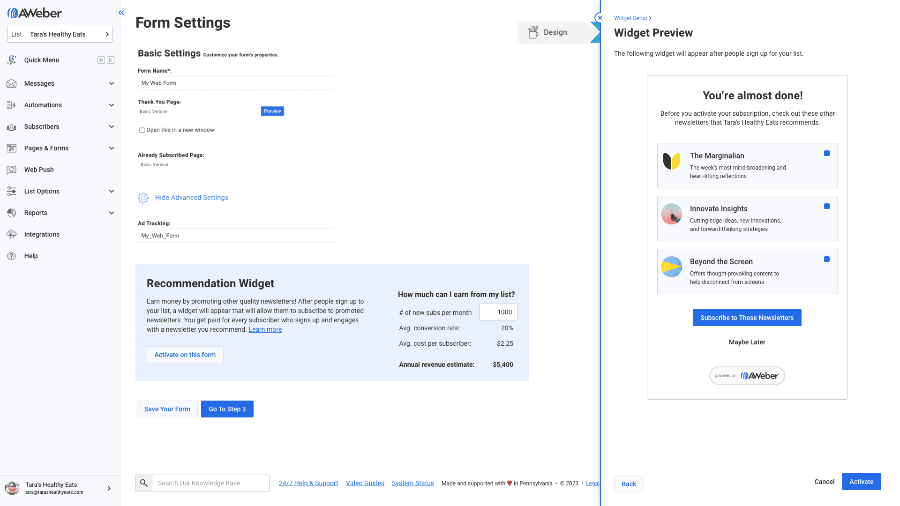Click the gear icon beside Hide Advanced Settings
This screenshot has width=900, height=506.
[x=143, y=198]
